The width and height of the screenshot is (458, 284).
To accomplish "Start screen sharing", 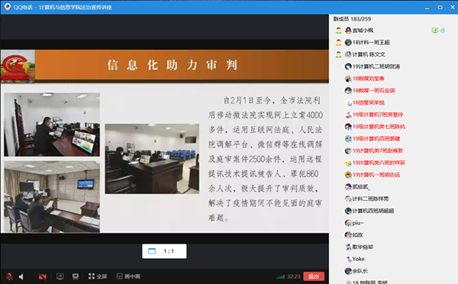I will [60, 276].
